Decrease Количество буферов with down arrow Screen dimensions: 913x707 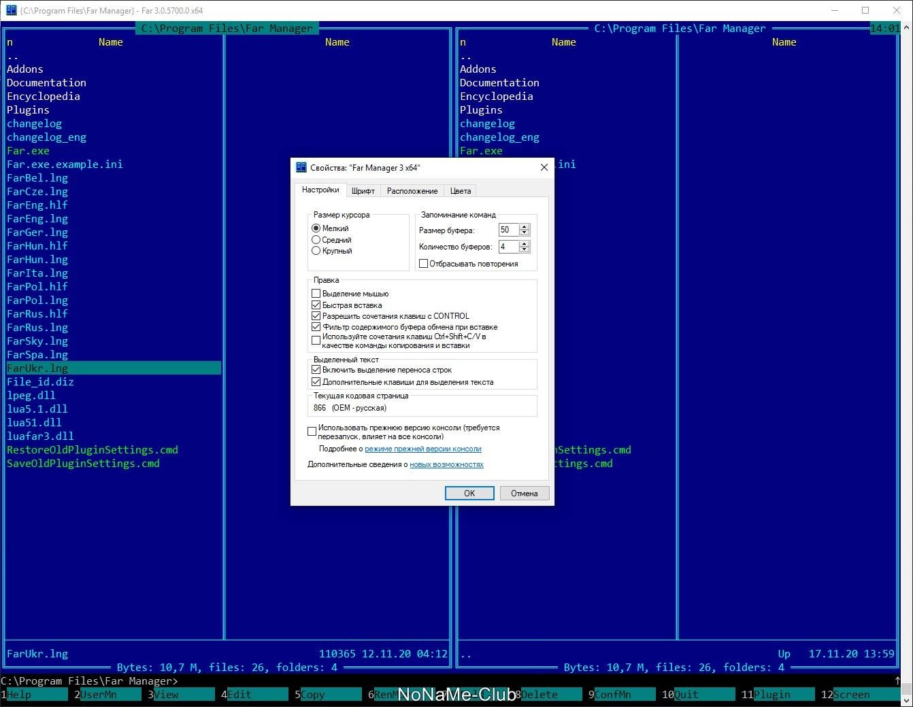[x=525, y=250]
